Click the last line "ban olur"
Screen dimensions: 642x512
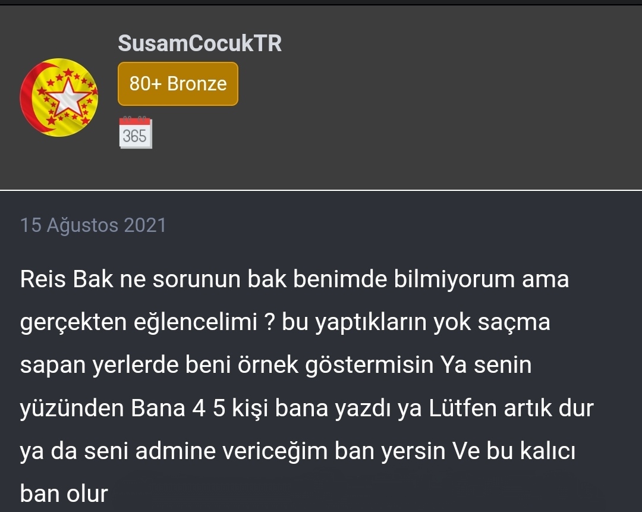coord(64,494)
